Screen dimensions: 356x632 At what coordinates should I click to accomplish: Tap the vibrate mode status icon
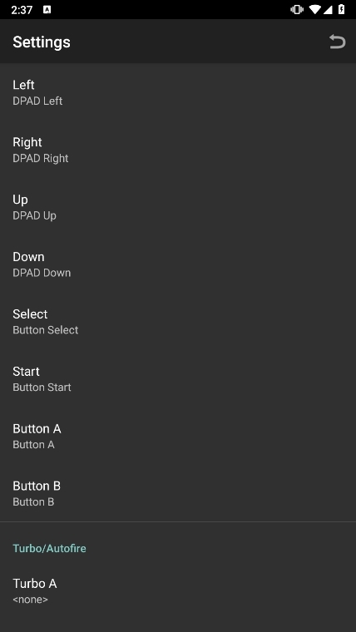point(297,10)
